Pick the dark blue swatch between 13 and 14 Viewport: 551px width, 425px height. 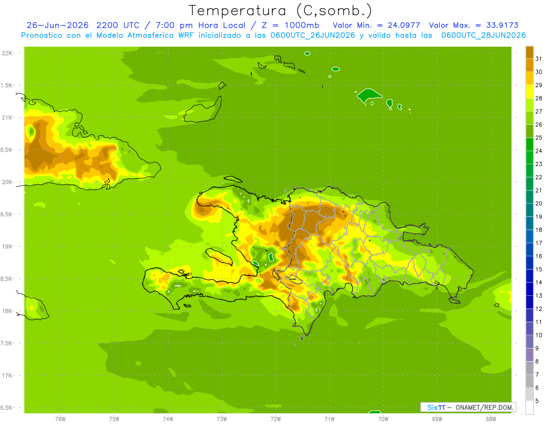pyautogui.click(x=529, y=289)
